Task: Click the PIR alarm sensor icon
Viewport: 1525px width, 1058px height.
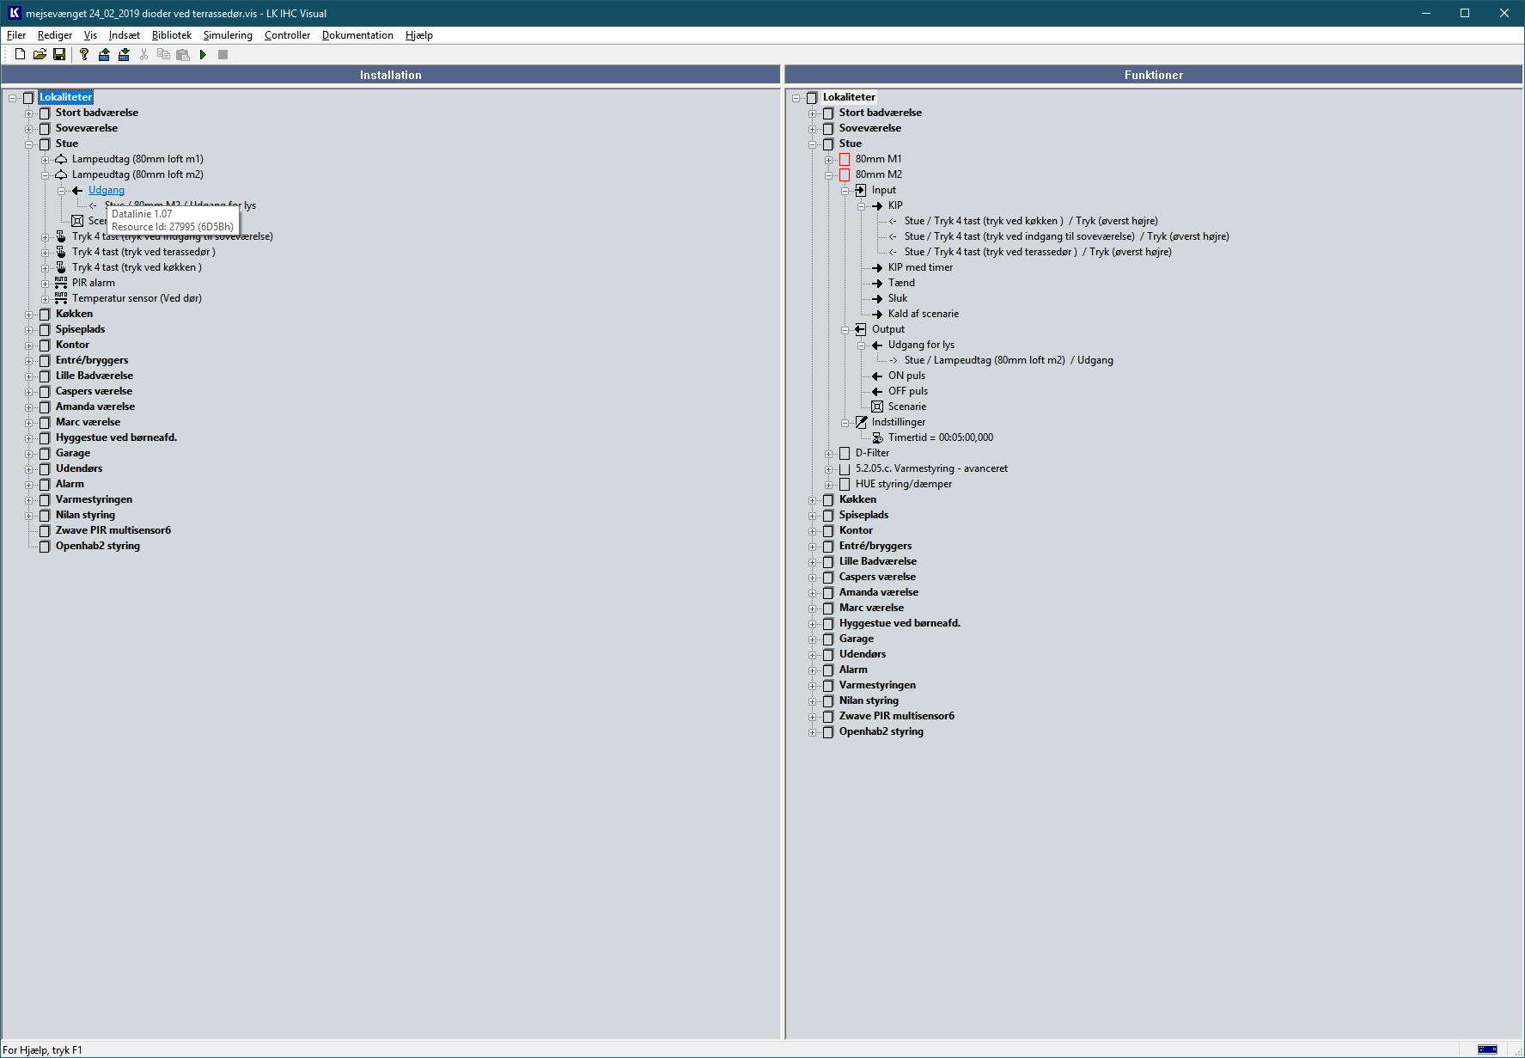Action: tap(61, 283)
